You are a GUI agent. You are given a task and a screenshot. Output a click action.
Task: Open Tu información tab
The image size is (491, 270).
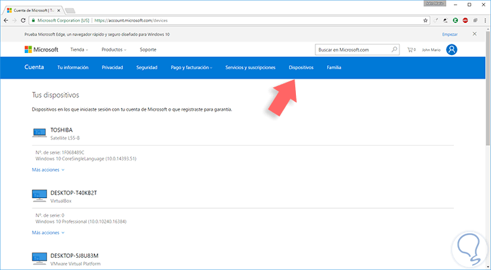[x=73, y=67]
